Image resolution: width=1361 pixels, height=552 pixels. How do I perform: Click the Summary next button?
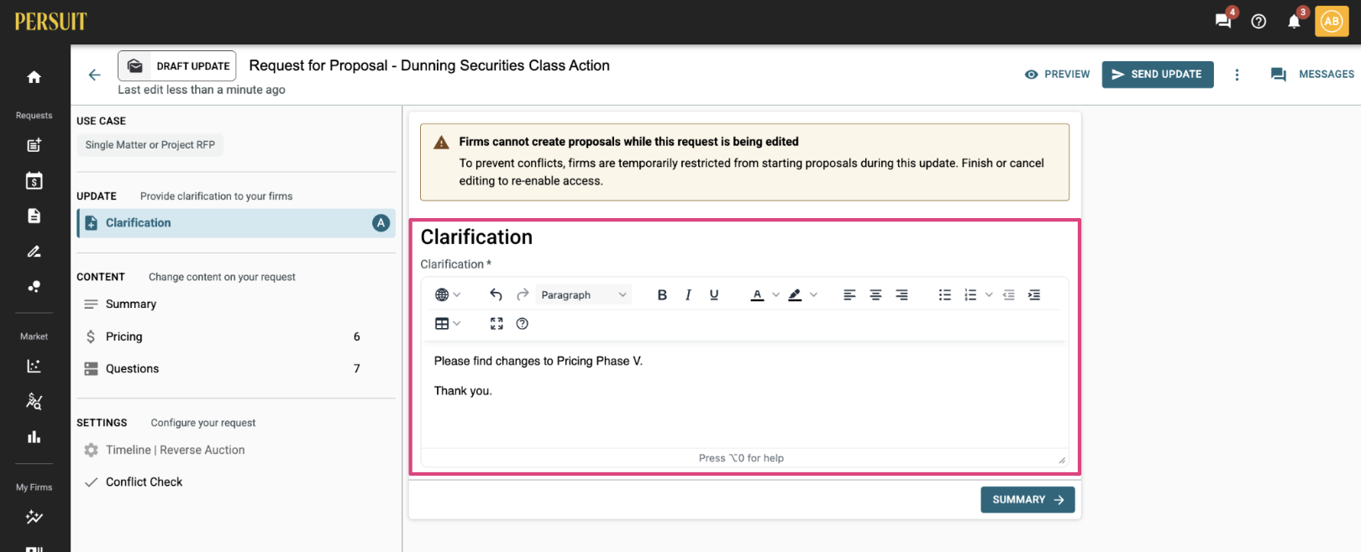pyautogui.click(x=1027, y=500)
